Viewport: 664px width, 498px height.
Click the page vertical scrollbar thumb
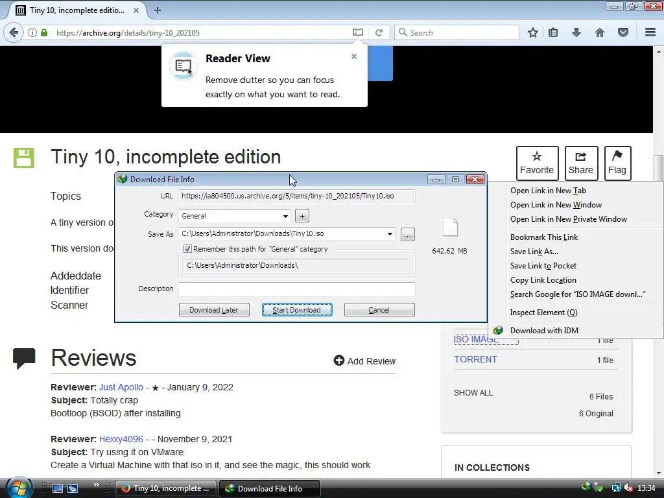coord(659,169)
